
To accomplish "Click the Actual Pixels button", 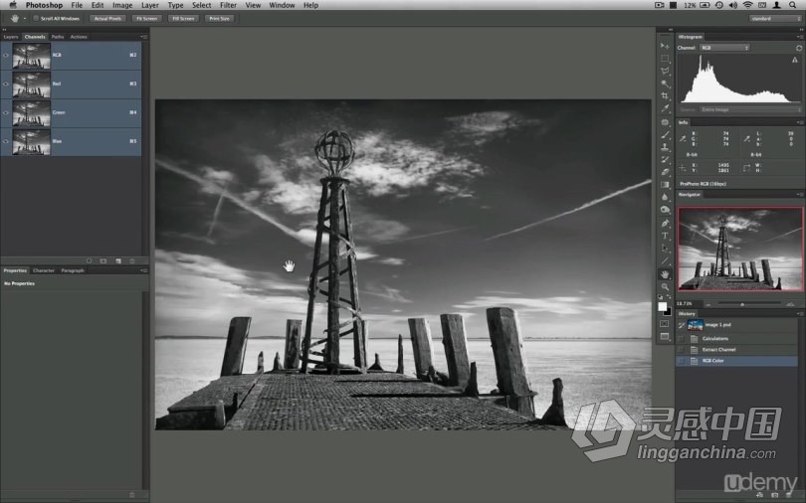I will (x=106, y=18).
